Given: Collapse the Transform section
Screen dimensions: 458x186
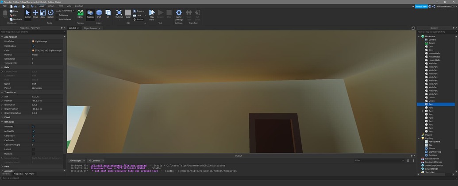Looking at the screenshot, I should point(2,93).
